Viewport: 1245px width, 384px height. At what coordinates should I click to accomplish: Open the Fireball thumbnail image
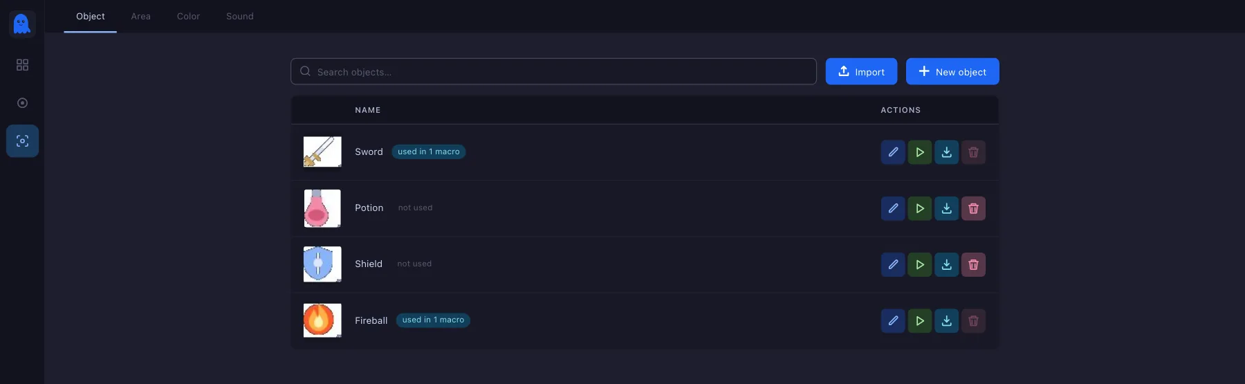click(322, 320)
